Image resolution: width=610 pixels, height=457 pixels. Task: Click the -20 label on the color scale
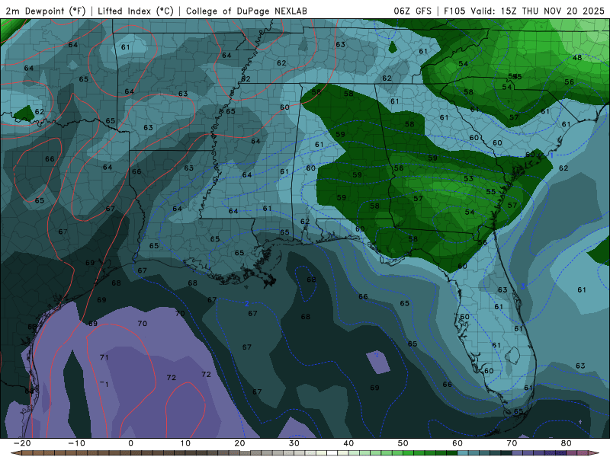(x=22, y=443)
